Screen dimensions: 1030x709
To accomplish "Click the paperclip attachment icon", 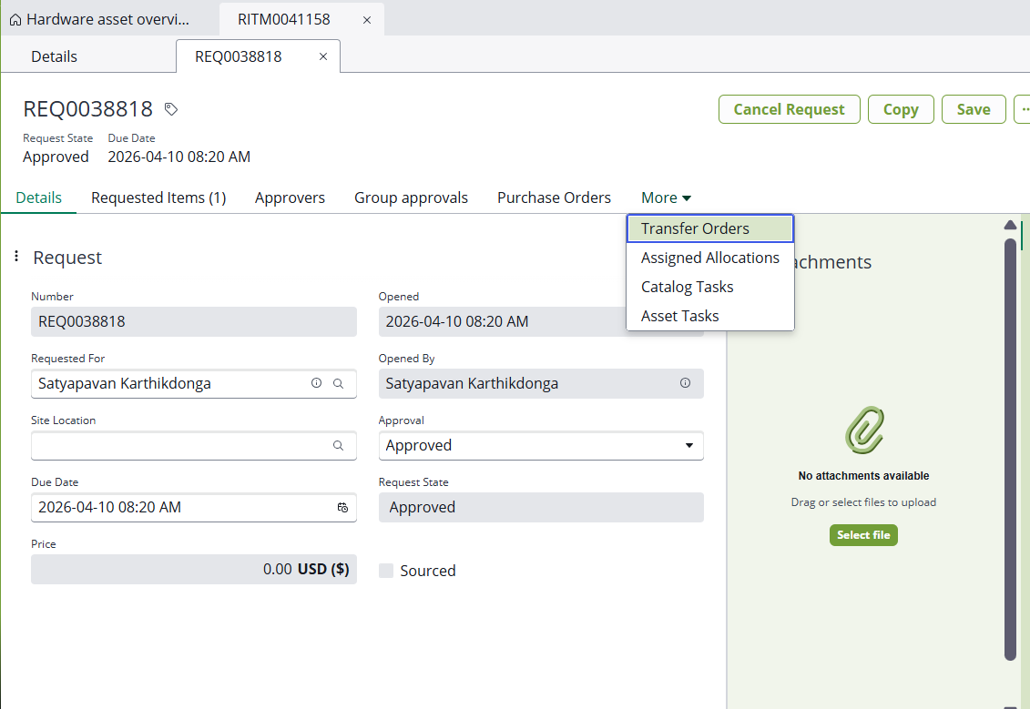I will 863,430.
